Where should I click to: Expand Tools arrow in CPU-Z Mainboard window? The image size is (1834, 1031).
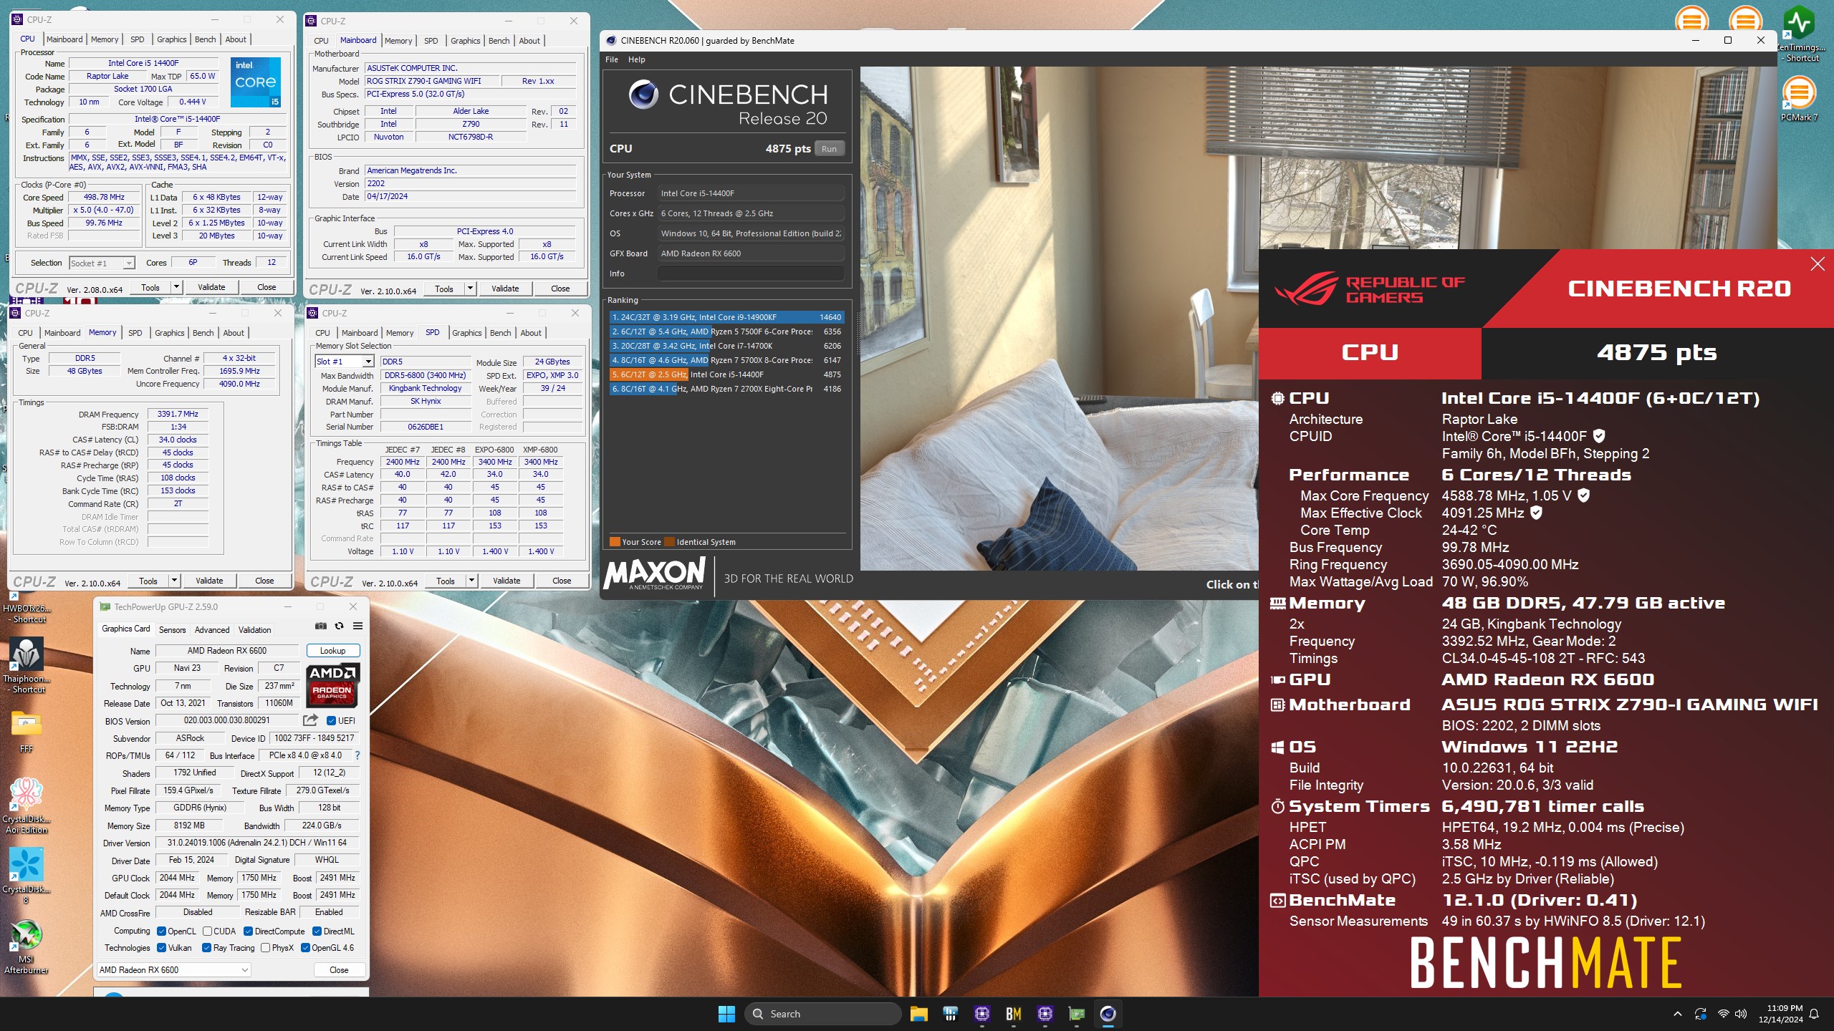[x=470, y=289]
